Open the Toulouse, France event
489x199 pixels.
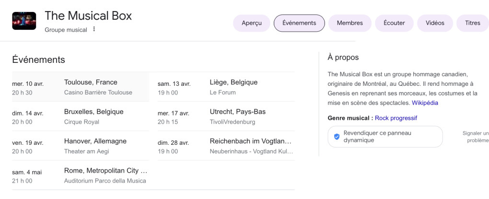81,87
